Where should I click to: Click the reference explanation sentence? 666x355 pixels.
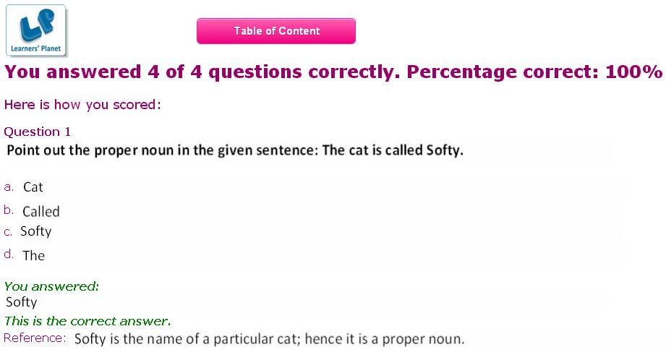(269, 339)
